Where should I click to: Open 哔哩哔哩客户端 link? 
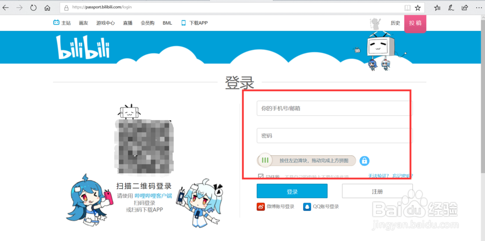pyautogui.click(x=153, y=196)
